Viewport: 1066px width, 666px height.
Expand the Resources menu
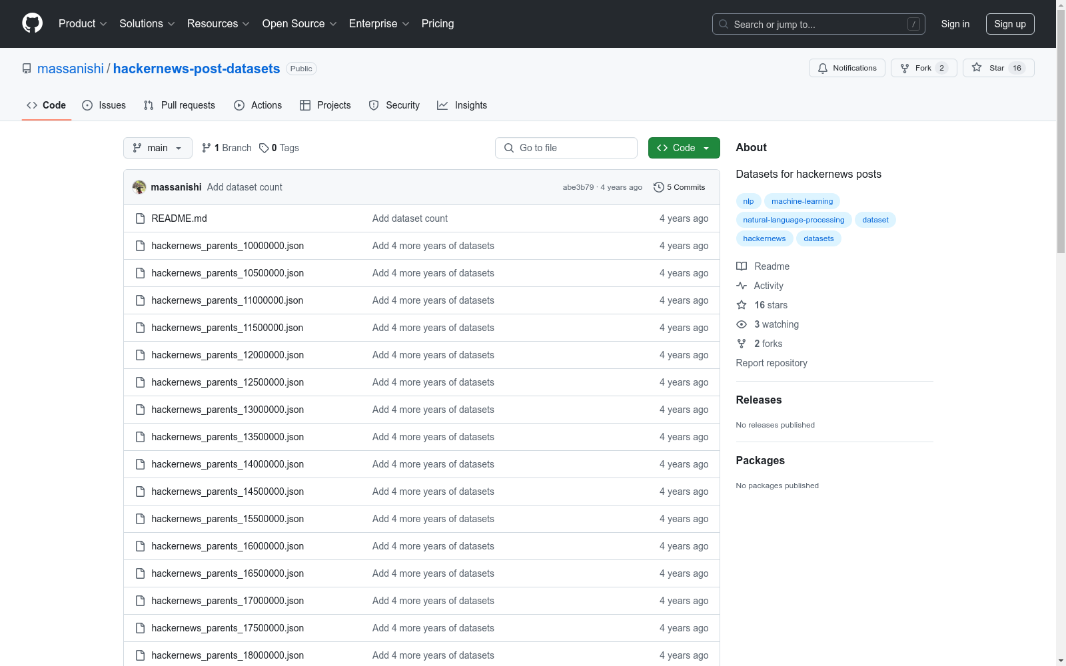tap(219, 24)
